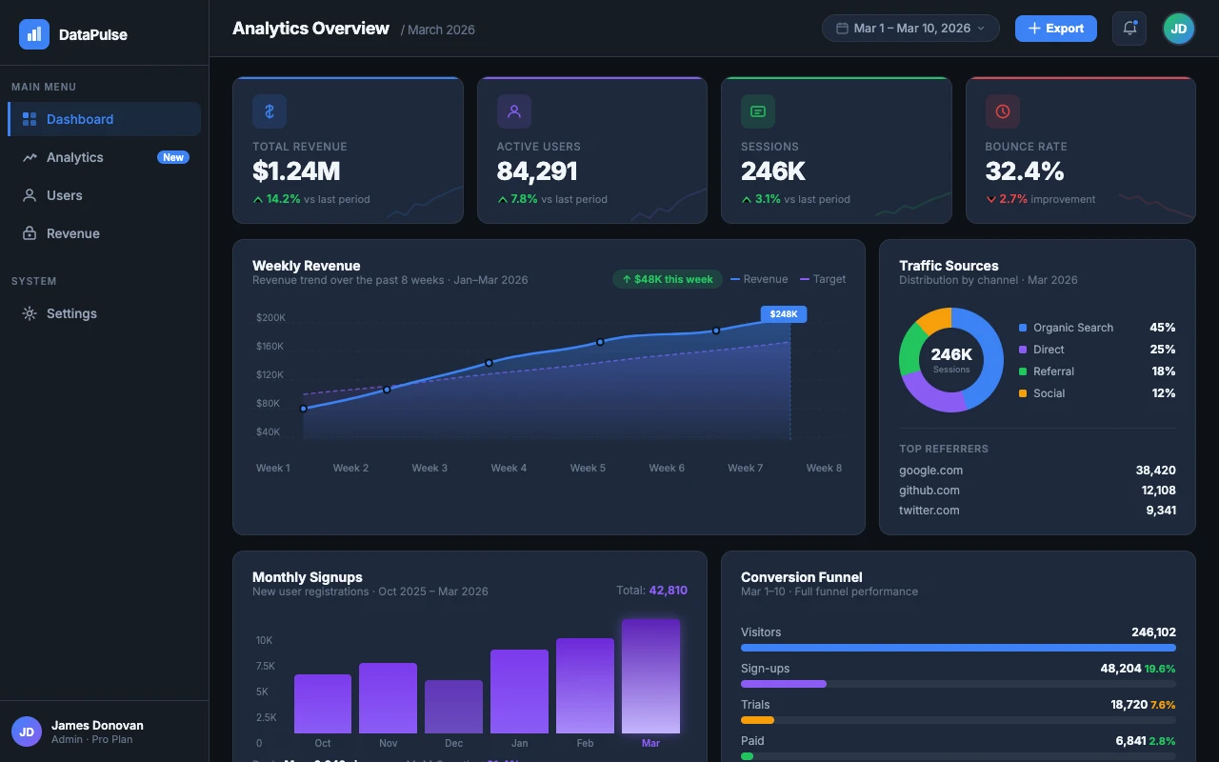The height and width of the screenshot is (762, 1219).
Task: Expand the Mar 1 – Mar 10 dropdown chevron
Action: click(x=982, y=29)
